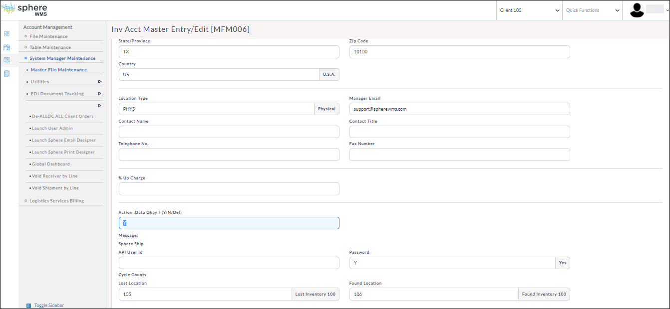The height and width of the screenshot is (309, 670).
Task: Open the Client 100 dropdown
Action: (x=529, y=10)
